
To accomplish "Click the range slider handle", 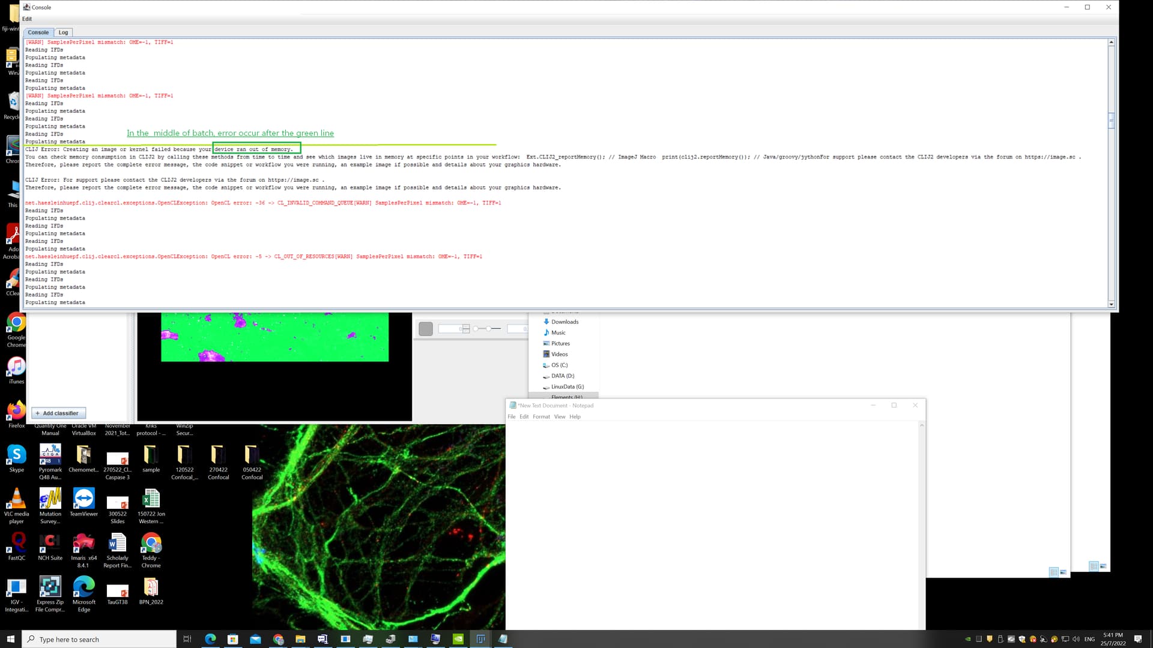I will click(489, 329).
